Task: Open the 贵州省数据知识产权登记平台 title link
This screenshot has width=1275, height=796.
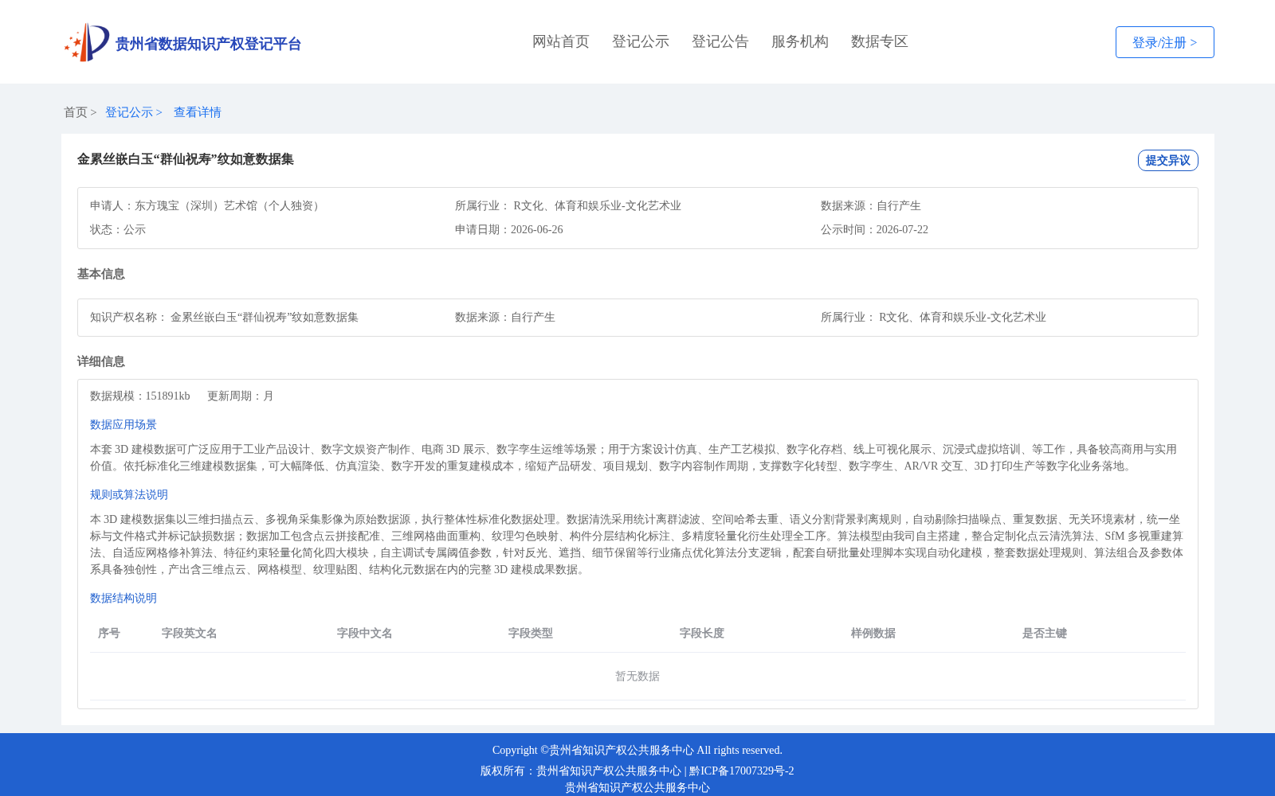Action: point(208,44)
